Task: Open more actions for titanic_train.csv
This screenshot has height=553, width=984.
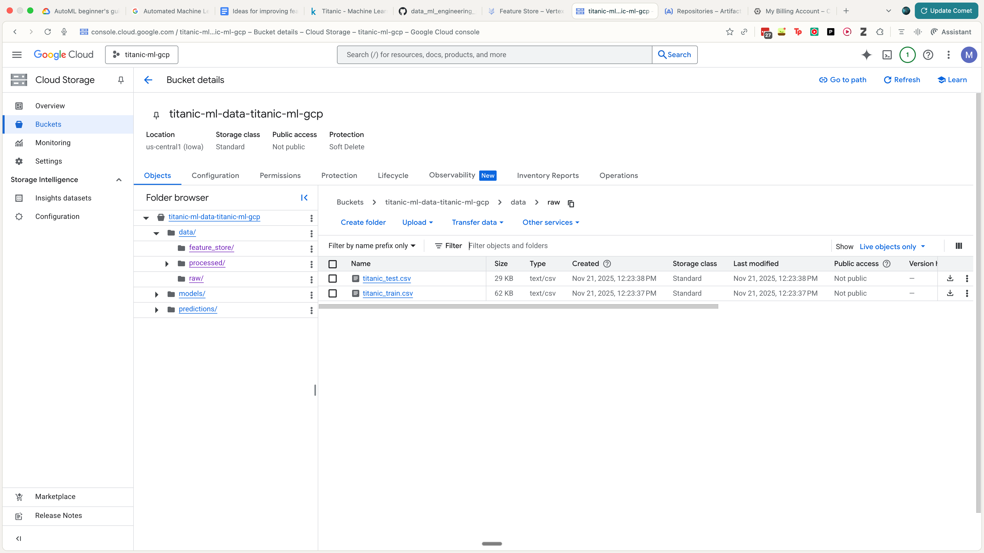Action: pyautogui.click(x=967, y=293)
